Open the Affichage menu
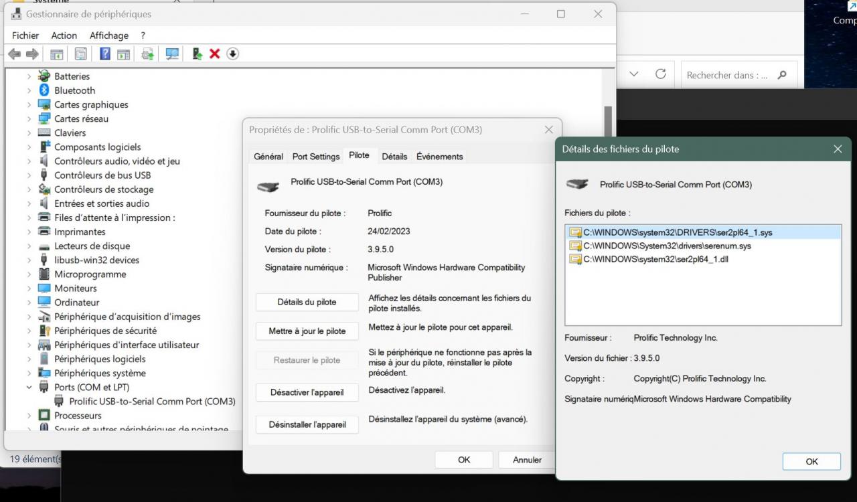 pyautogui.click(x=109, y=35)
